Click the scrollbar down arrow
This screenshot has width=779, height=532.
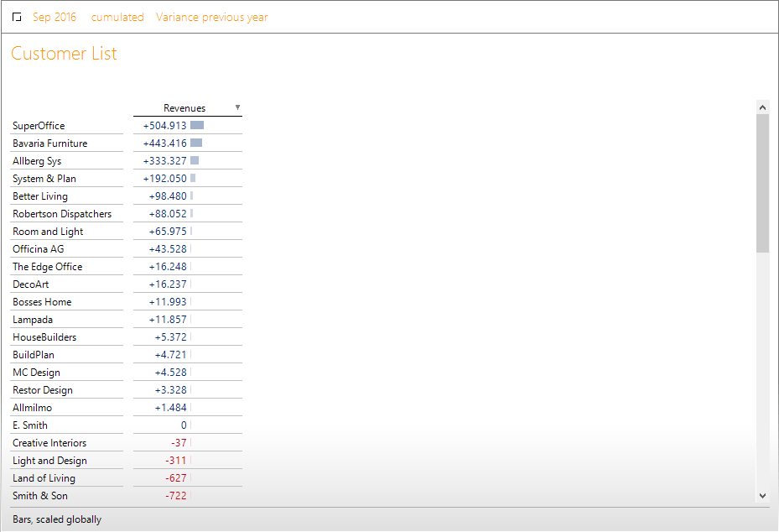pyautogui.click(x=762, y=496)
